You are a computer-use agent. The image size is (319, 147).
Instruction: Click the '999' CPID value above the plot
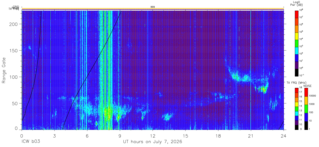(x=152, y=7)
